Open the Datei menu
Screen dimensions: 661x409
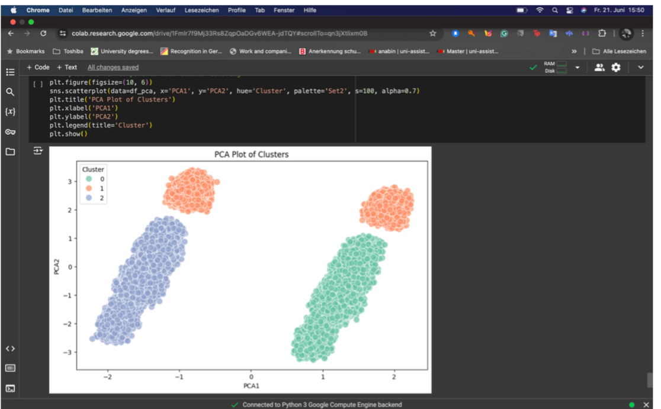point(66,10)
